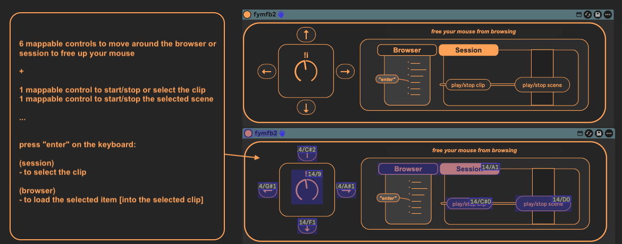Click the floppy disk save icon on the unmapped device

tap(598, 15)
